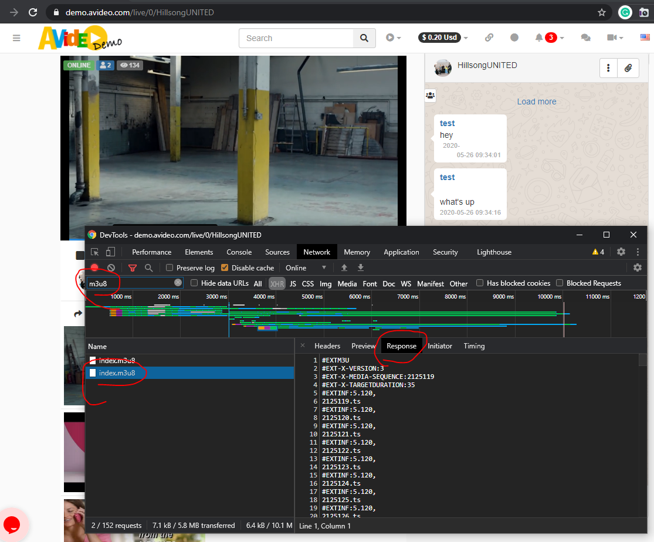Click the paperclip attach button in chat

click(628, 68)
